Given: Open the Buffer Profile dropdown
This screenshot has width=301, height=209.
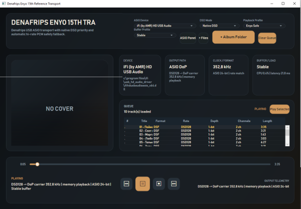Looking at the screenshot, I should pyautogui.click(x=155, y=35).
